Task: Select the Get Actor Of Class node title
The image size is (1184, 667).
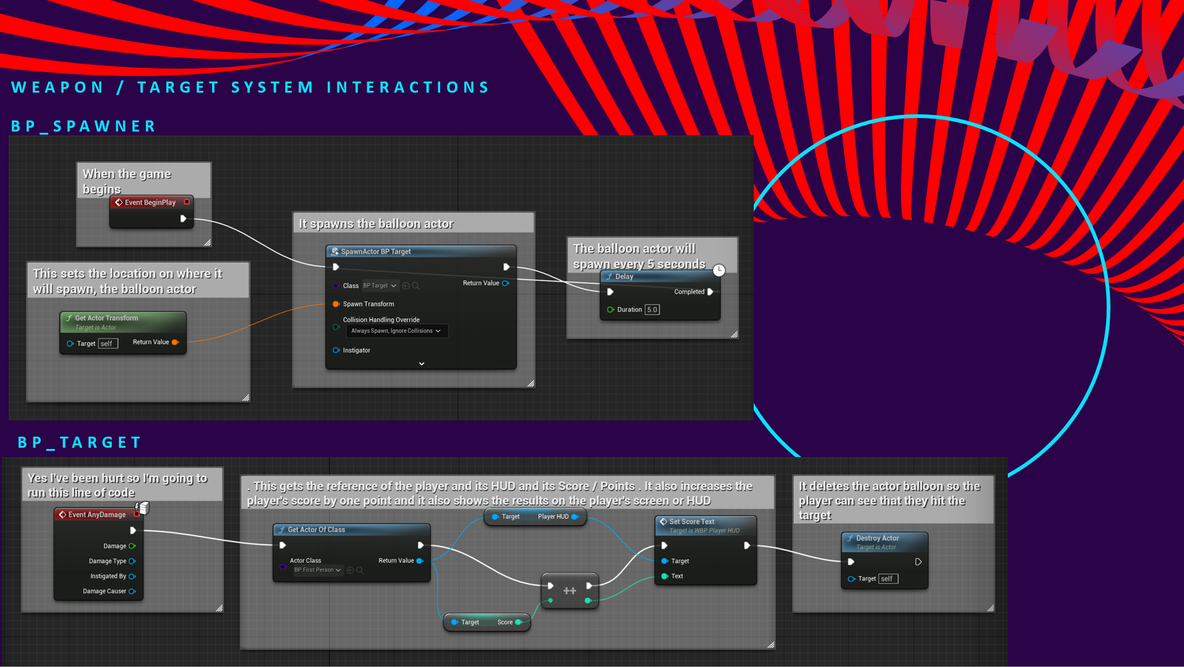Action: 316,530
